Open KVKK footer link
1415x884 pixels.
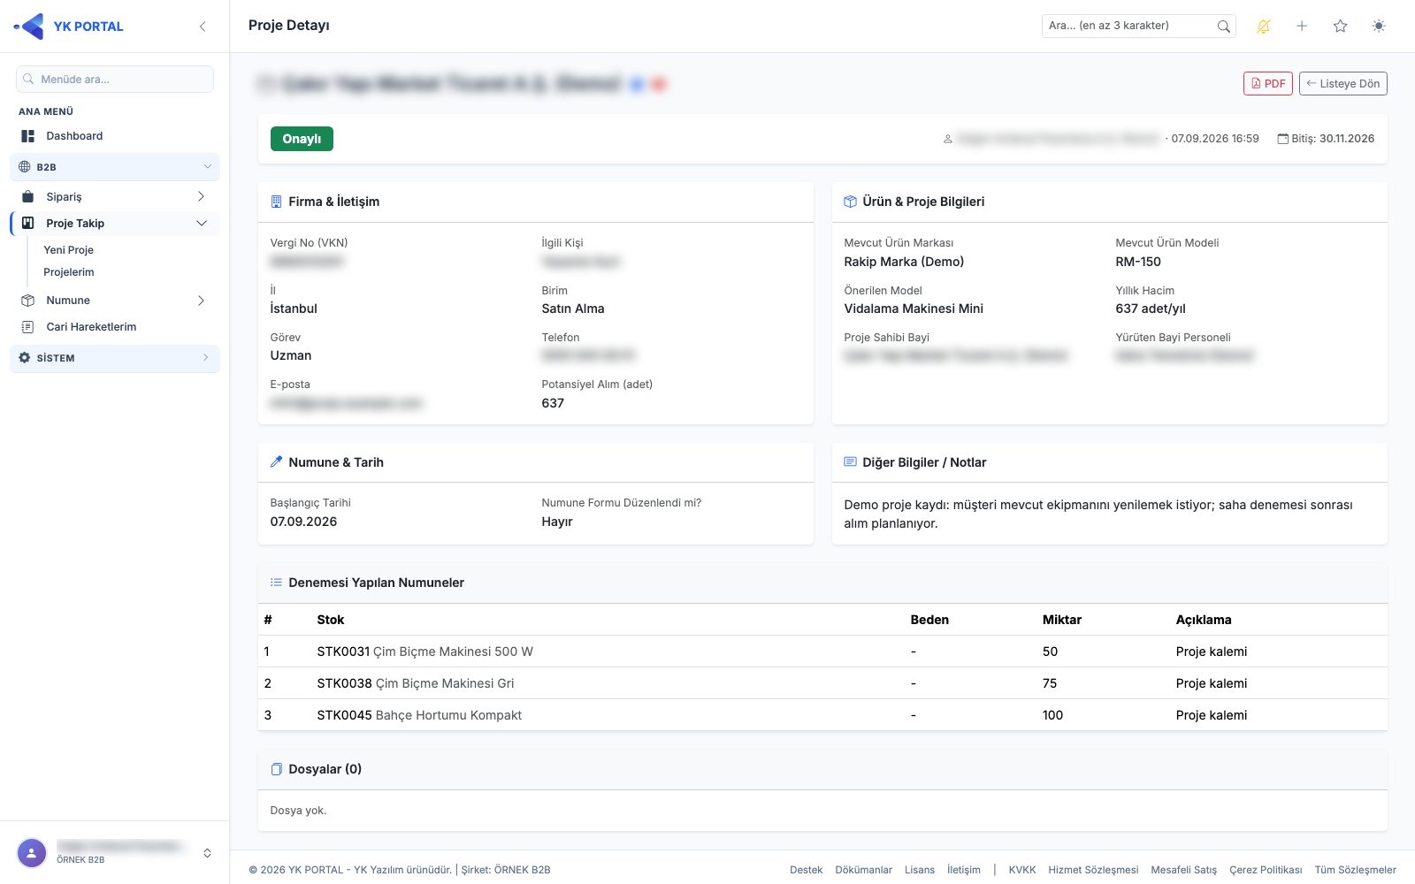1022,870
